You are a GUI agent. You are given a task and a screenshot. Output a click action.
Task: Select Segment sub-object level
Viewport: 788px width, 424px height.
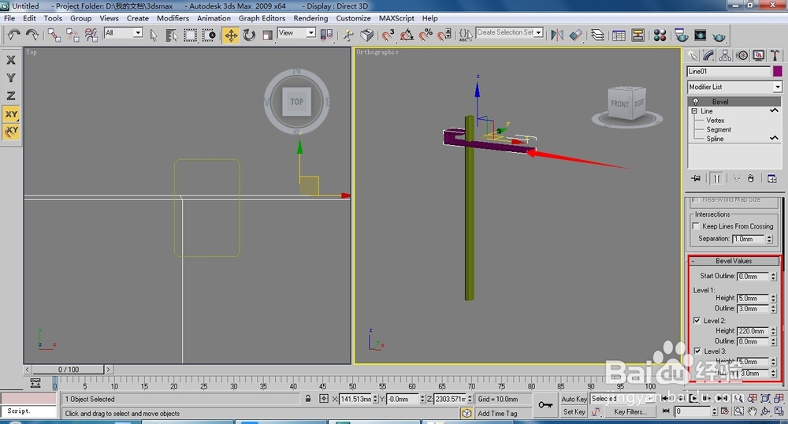pyautogui.click(x=719, y=129)
